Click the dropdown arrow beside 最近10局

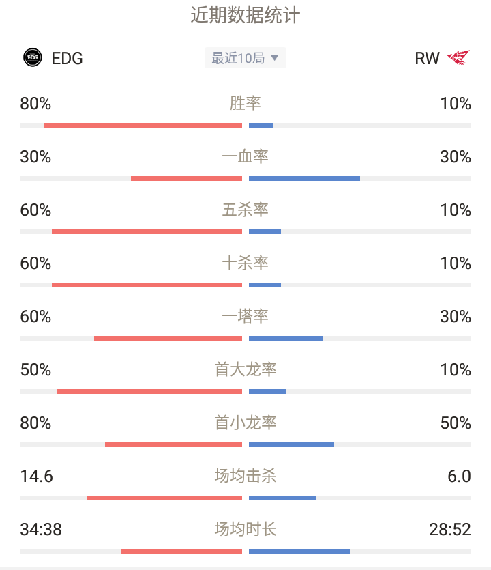275,58
